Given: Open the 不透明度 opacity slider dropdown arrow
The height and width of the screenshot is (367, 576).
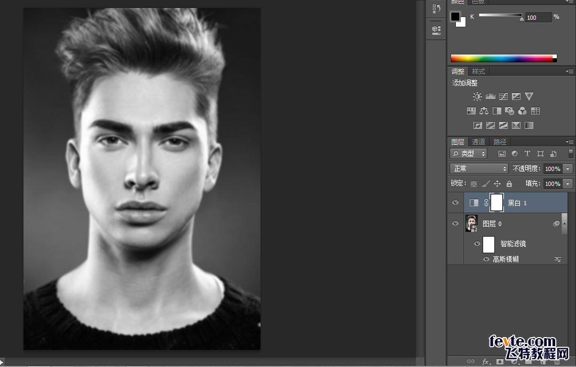Looking at the screenshot, I should tap(568, 169).
